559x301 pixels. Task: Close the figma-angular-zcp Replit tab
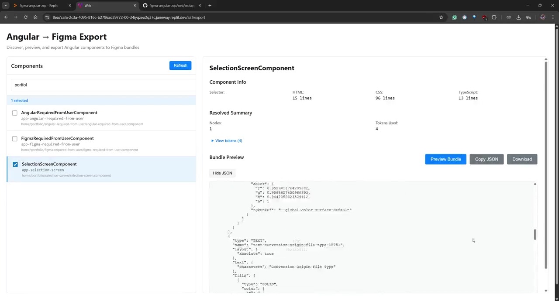(69, 6)
